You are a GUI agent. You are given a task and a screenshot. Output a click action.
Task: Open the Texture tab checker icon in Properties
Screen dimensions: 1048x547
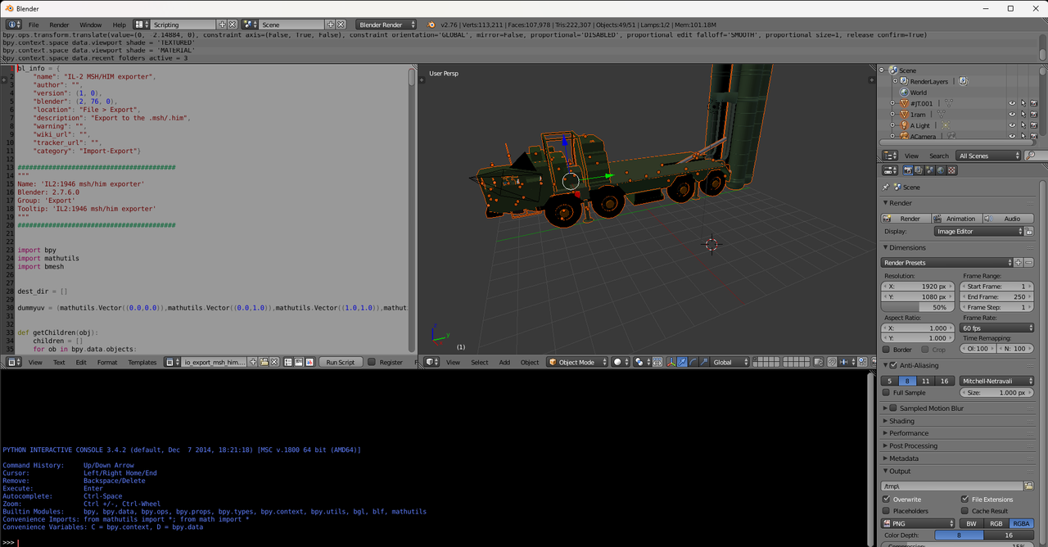click(951, 170)
